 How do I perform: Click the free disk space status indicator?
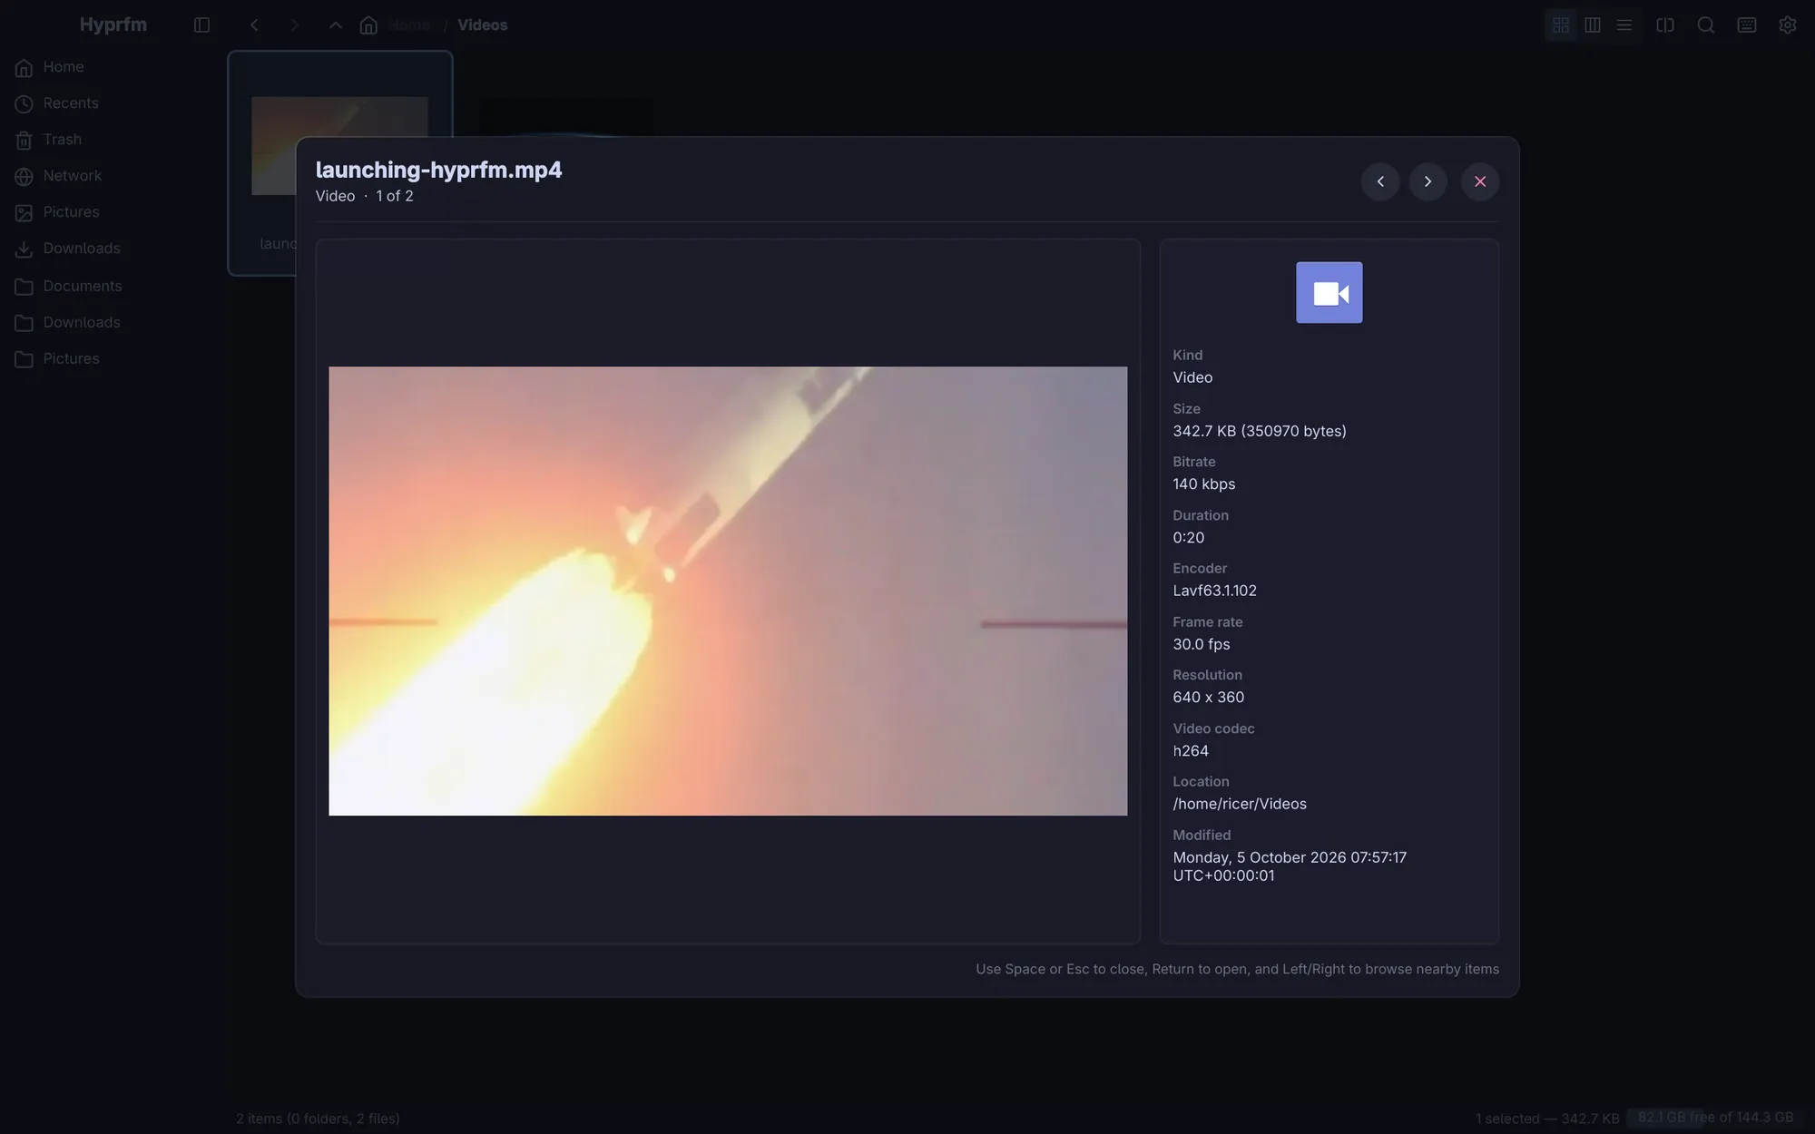pyautogui.click(x=1715, y=1118)
